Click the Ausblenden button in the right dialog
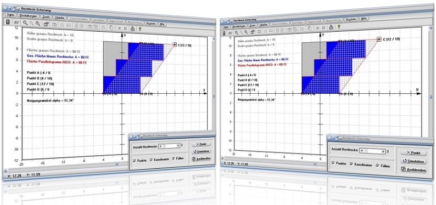Screen dimensions: 436x205 [413, 170]
